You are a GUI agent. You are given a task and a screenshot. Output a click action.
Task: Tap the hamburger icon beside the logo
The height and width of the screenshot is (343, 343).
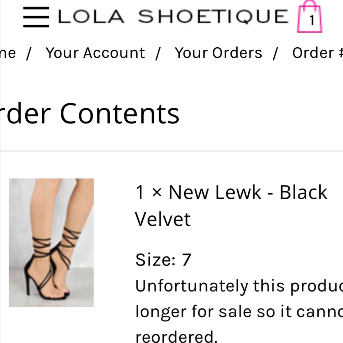click(x=35, y=17)
